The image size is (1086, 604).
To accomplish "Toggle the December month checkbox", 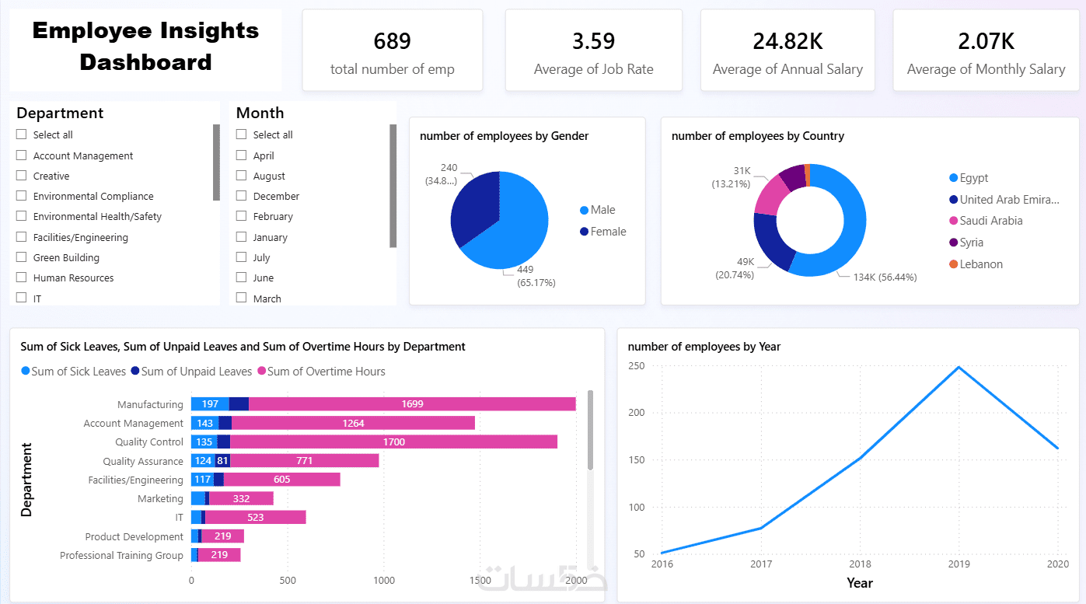I will point(241,196).
